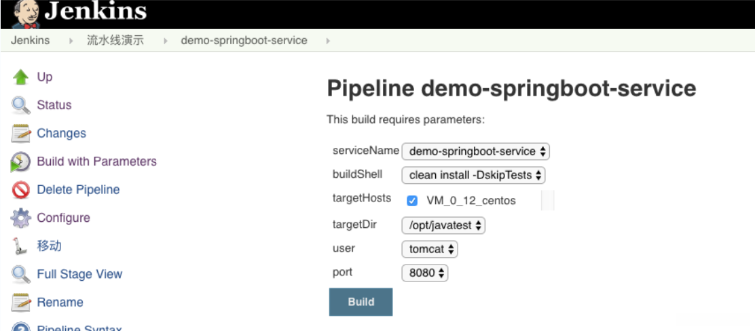
Task: Uncheck the VM_0_12_centos target host
Action: tap(412, 201)
